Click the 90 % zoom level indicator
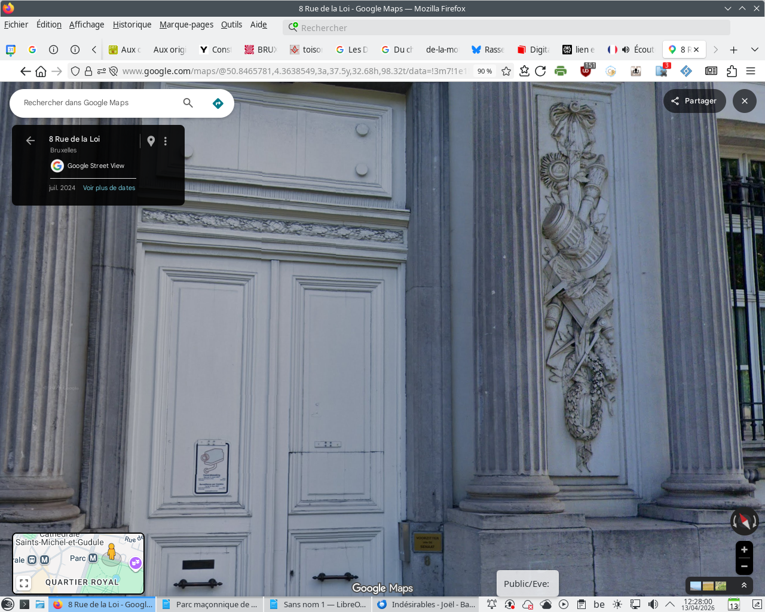Image resolution: width=765 pixels, height=612 pixels. tap(484, 71)
